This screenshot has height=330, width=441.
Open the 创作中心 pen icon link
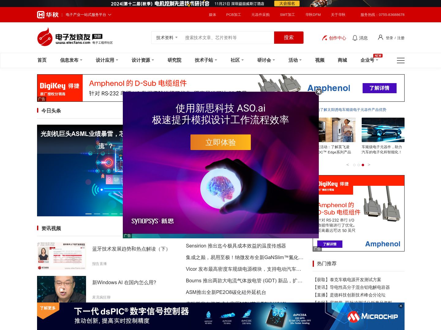[334, 38]
